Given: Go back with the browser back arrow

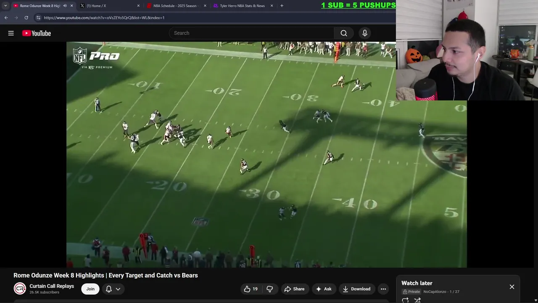Looking at the screenshot, I should pyautogui.click(x=6, y=18).
